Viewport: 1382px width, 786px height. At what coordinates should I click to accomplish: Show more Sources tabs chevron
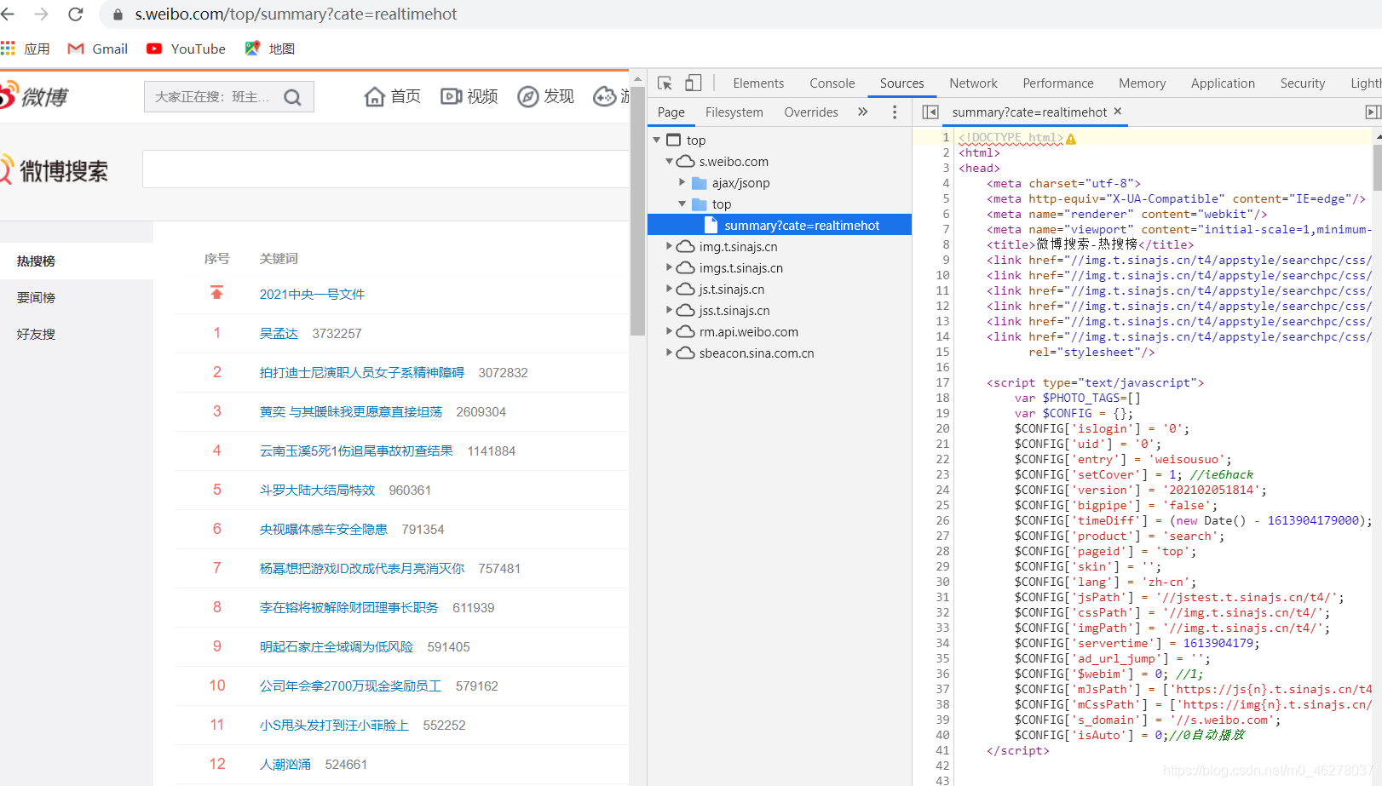click(x=862, y=112)
